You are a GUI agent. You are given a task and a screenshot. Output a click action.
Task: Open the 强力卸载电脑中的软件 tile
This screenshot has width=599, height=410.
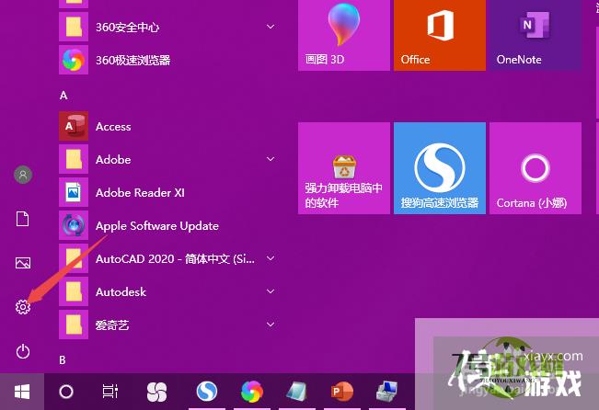coord(344,168)
